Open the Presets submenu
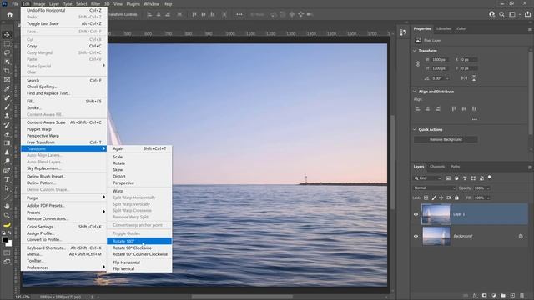Viewport: 534px width, 300px height. click(64, 212)
